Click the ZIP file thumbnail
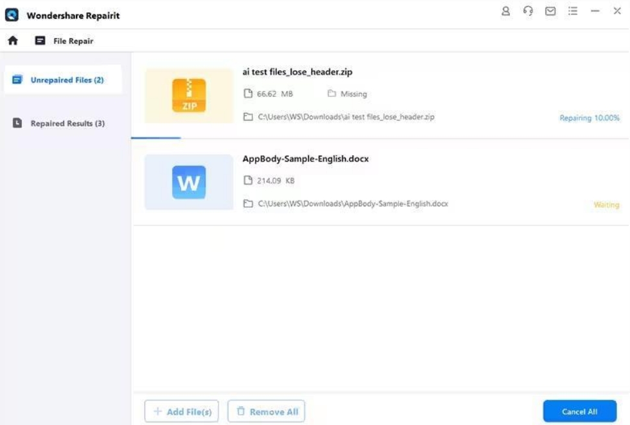The height and width of the screenshot is (425, 630). (x=189, y=95)
